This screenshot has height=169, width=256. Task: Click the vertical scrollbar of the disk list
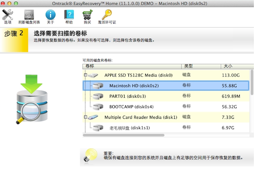click(x=252, y=82)
